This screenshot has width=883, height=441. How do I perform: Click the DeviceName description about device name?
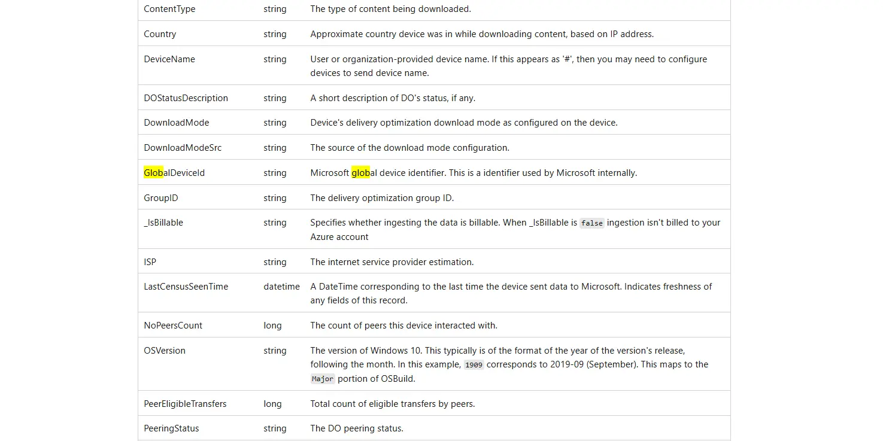click(x=509, y=66)
